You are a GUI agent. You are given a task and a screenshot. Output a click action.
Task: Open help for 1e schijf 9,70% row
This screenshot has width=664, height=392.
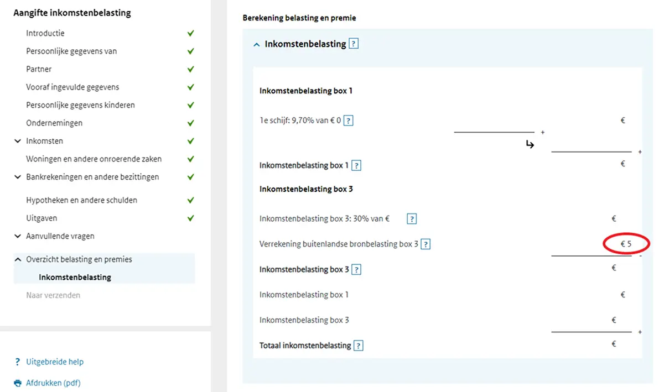pos(349,120)
